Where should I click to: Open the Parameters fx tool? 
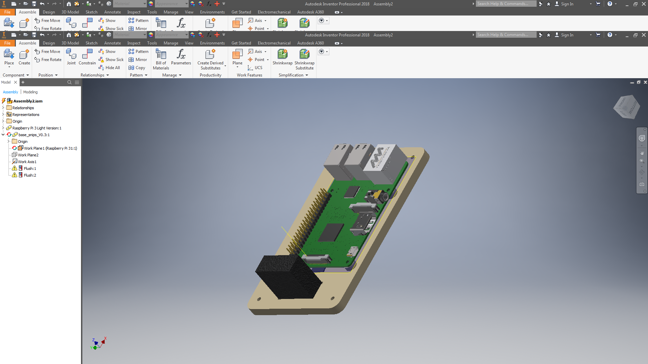181,55
